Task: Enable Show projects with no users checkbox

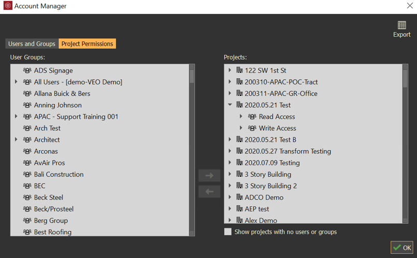Action: point(228,232)
